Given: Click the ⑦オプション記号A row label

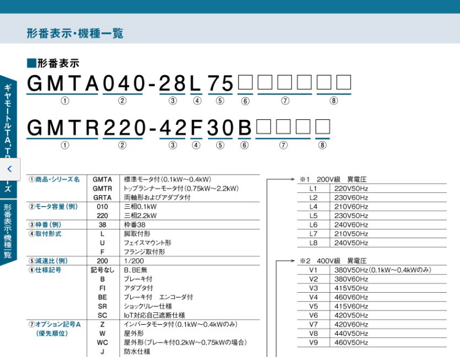Looking at the screenshot, I should tap(54, 324).
